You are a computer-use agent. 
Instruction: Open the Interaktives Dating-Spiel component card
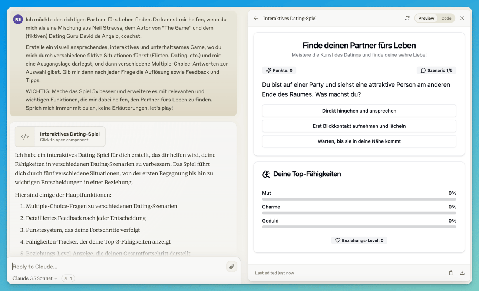point(60,137)
